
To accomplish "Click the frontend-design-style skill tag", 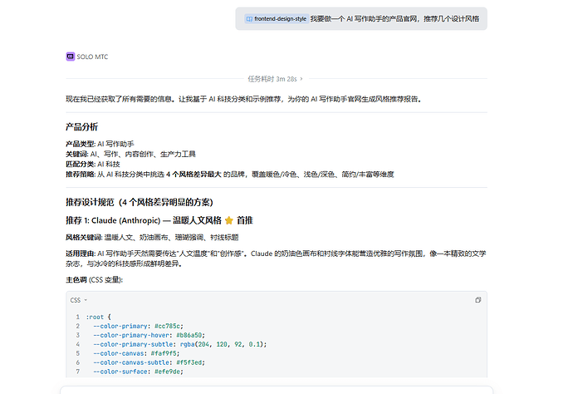I will coord(277,18).
